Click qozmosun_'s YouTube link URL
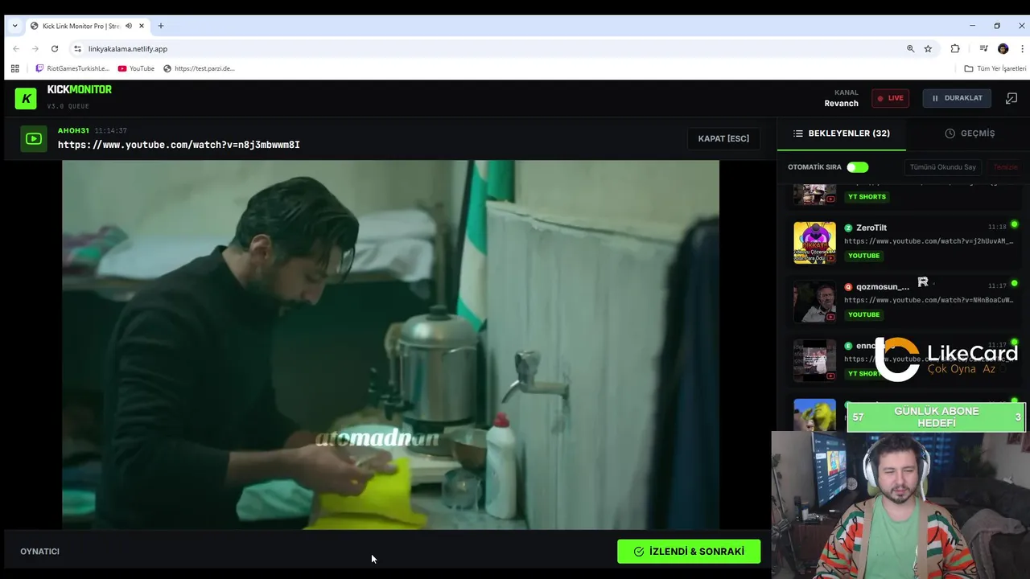The height and width of the screenshot is (579, 1030). click(x=929, y=300)
